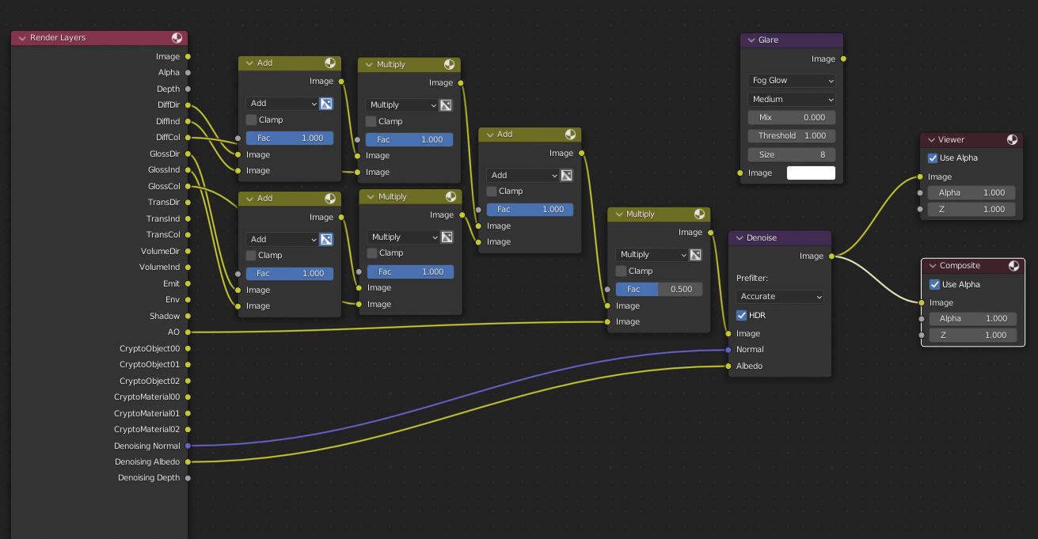Click the Emit output socket on Render Layers
This screenshot has height=539, width=1038.
[x=188, y=283]
